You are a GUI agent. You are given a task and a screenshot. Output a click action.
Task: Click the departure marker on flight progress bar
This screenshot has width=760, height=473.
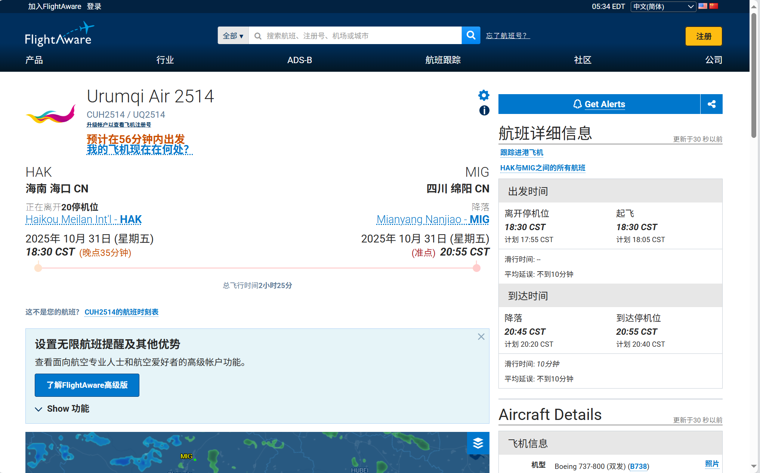tap(38, 268)
